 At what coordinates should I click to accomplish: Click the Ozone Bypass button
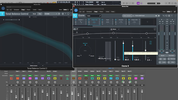(x=163, y=56)
